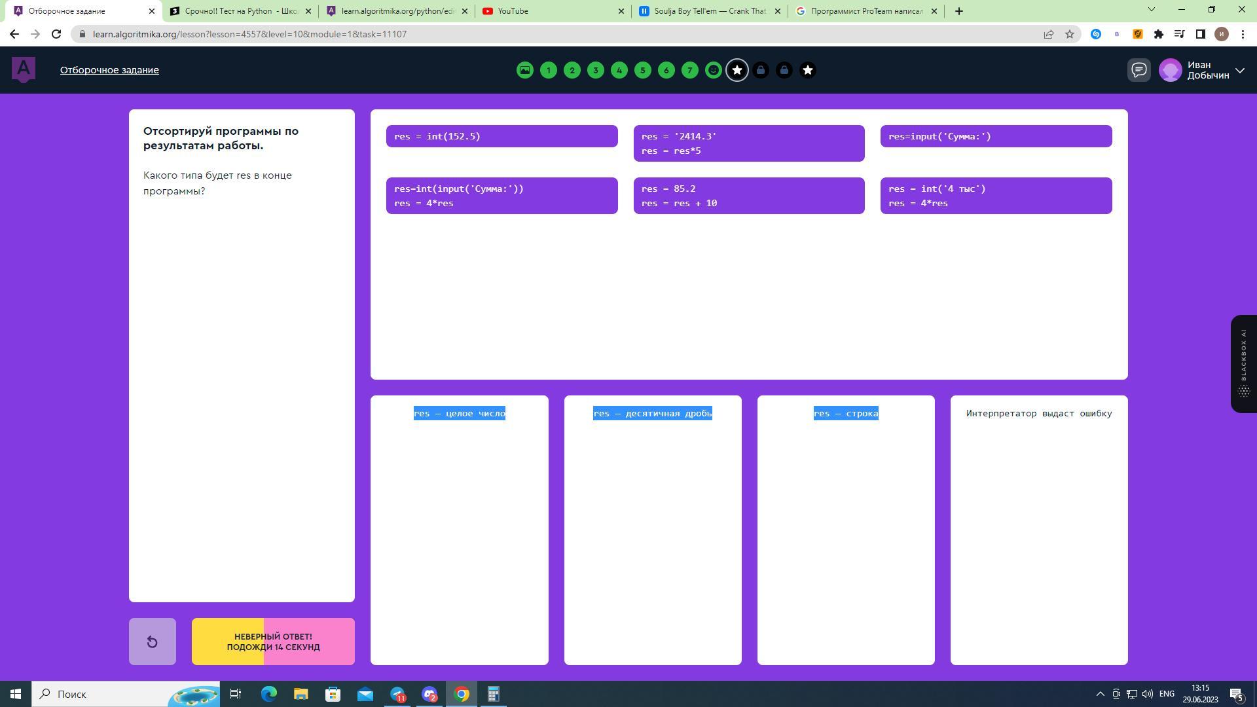
Task: Show hidden system tray icons
Action: (x=1100, y=694)
